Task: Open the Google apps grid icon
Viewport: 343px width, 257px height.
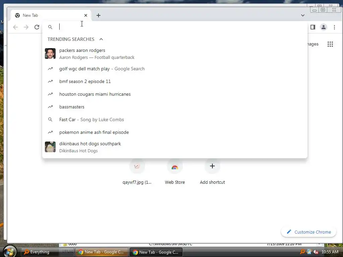Action: (330, 44)
